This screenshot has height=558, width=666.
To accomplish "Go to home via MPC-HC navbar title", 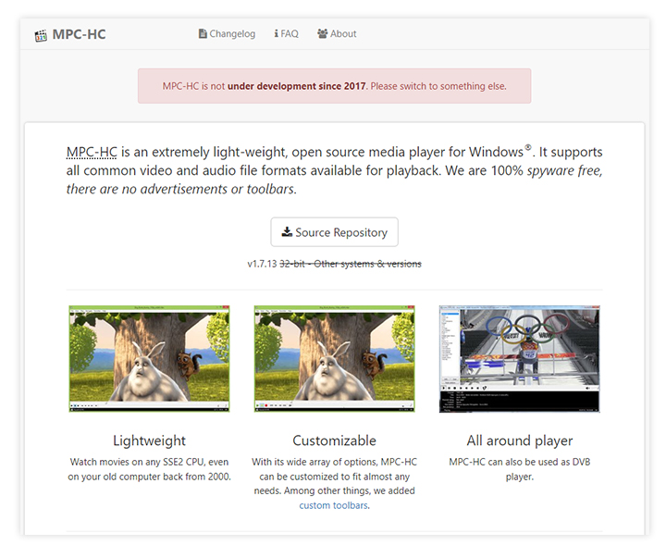I will point(78,34).
